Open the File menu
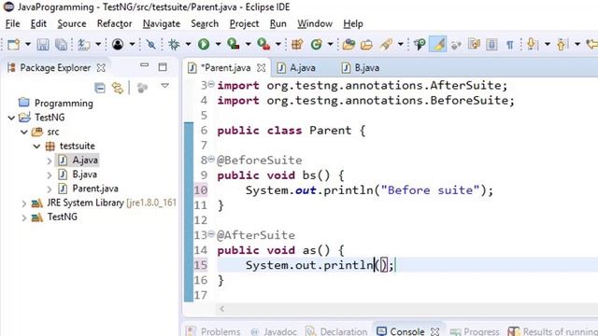 12,23
